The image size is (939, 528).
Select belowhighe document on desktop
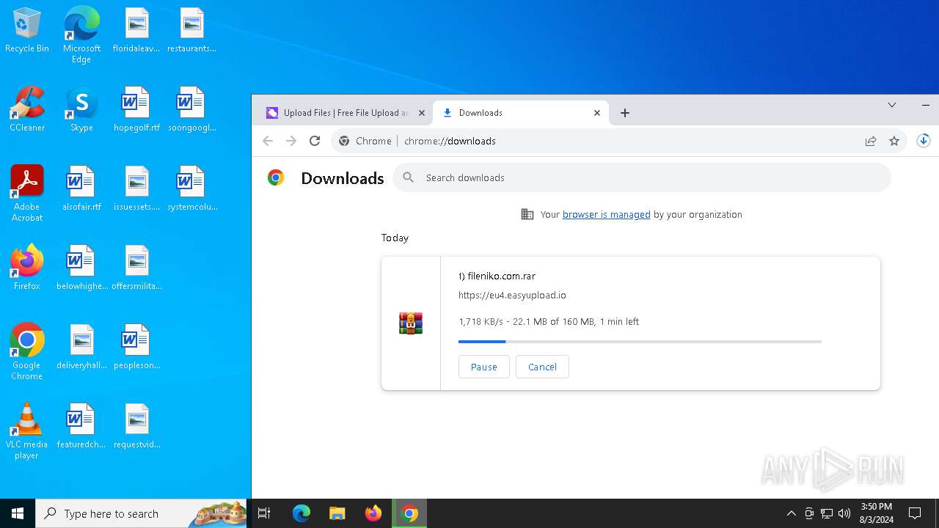coord(81,268)
